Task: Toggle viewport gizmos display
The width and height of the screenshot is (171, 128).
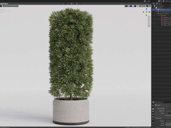Action: coord(129,6)
